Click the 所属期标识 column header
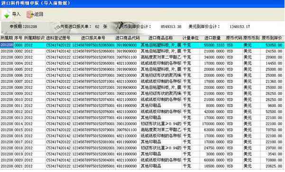The image size is (285, 172). pyautogui.click(x=34, y=38)
